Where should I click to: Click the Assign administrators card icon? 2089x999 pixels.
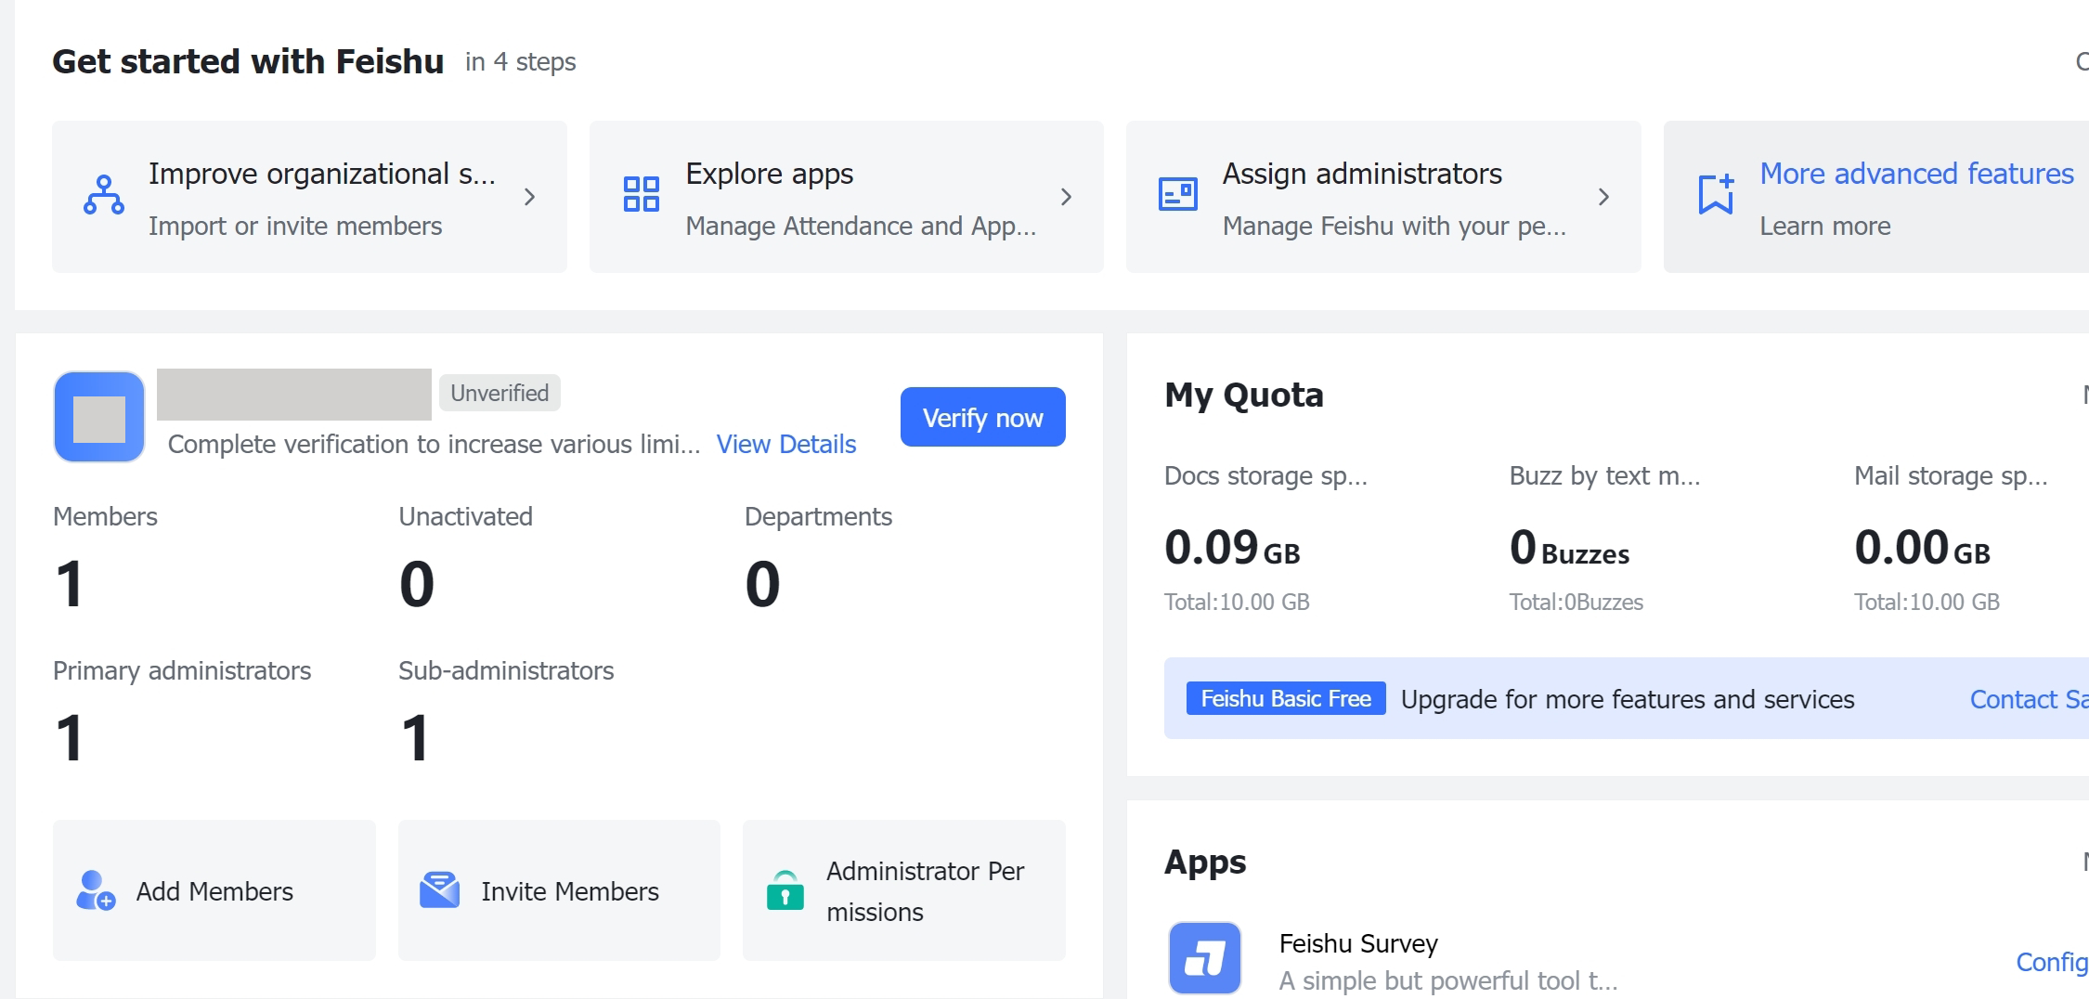point(1177,195)
